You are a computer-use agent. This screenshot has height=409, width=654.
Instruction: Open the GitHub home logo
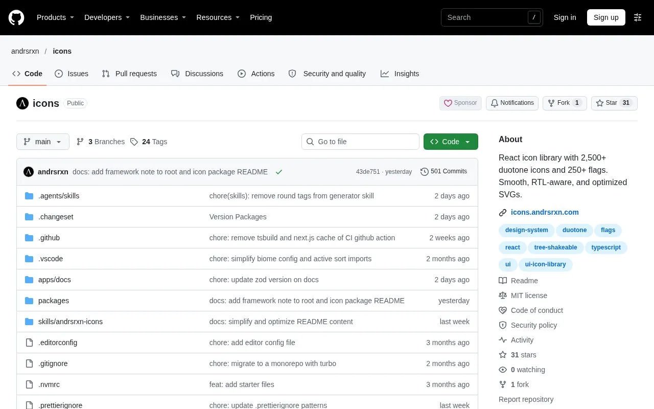click(x=16, y=17)
